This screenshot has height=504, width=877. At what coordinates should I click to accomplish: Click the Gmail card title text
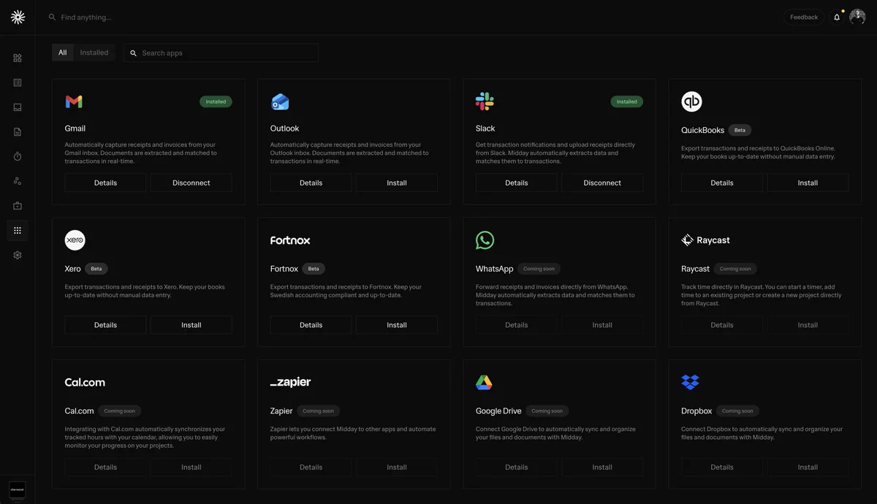coord(75,129)
